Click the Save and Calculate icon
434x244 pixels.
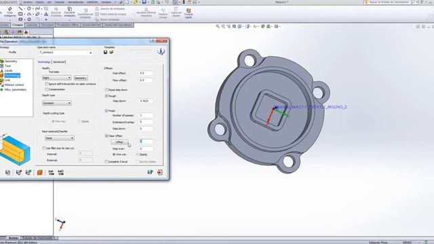tap(151, 172)
